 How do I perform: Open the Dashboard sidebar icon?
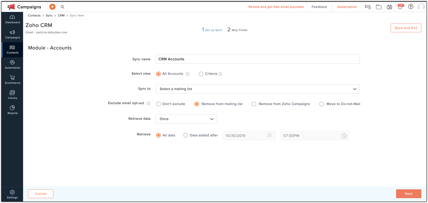point(12,19)
